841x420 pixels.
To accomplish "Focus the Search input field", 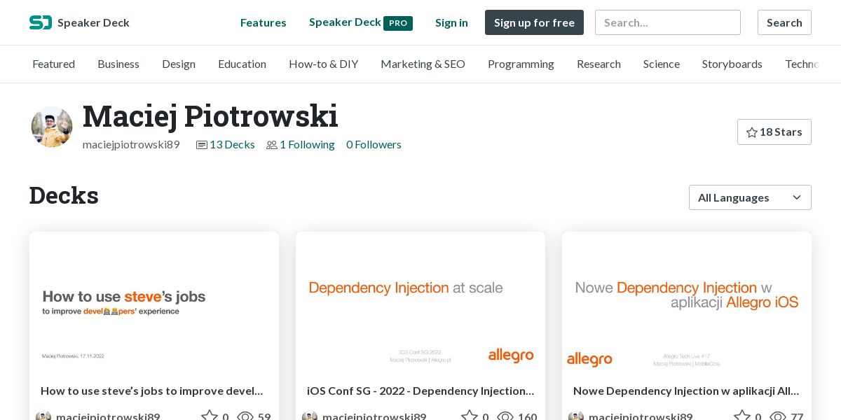I will click(668, 22).
